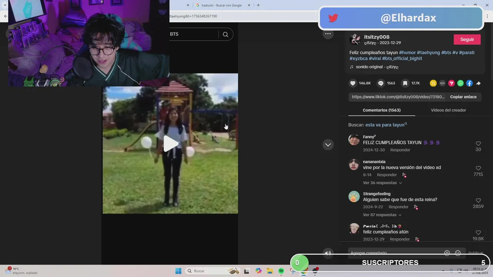Click the taskbar Buscar search box
The height and width of the screenshot is (277, 493).
coord(213,271)
